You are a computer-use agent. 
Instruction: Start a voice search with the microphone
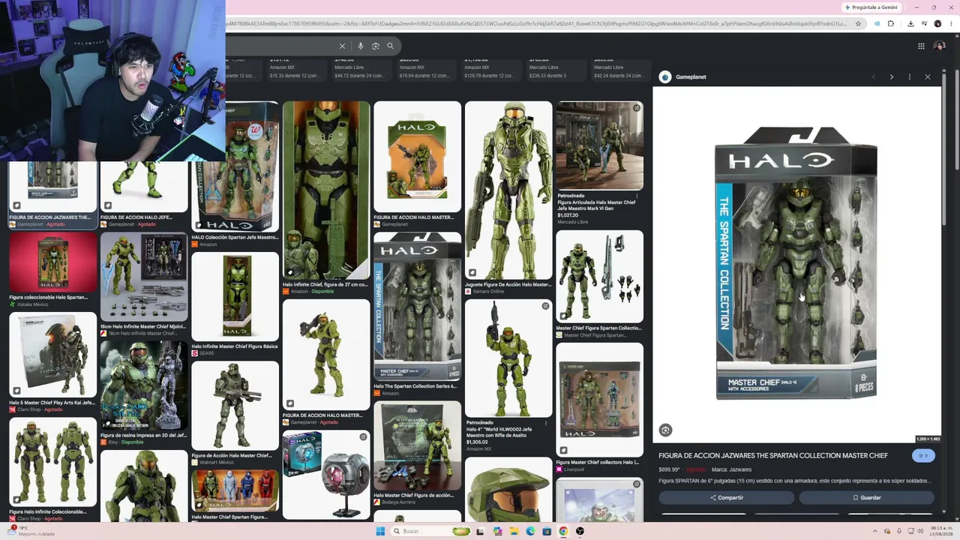361,46
